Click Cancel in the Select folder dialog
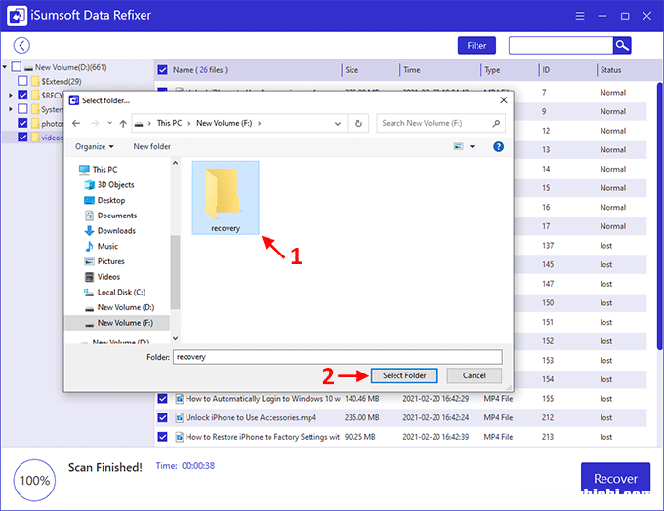Viewport: 664px width, 511px height. click(475, 375)
